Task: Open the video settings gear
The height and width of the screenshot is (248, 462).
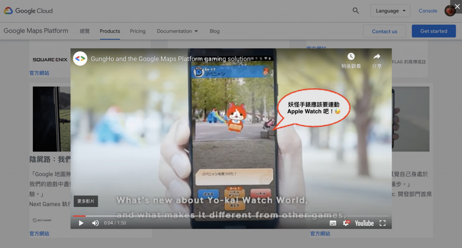Action: point(346,223)
